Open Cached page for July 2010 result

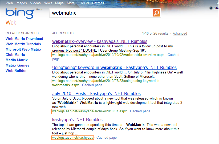pyautogui.click(x=140, y=111)
